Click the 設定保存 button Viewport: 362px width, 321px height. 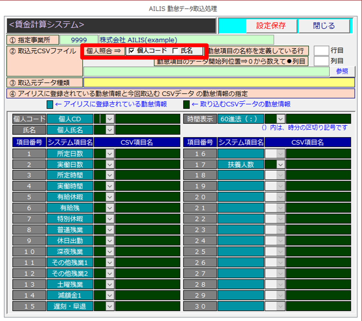click(x=271, y=26)
